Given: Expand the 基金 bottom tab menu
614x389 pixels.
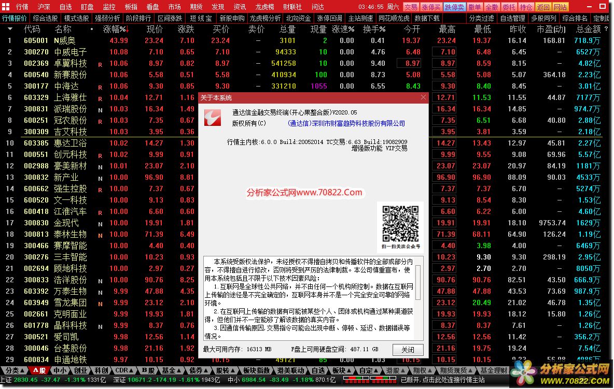Looking at the screenshot, I should [172, 370].
